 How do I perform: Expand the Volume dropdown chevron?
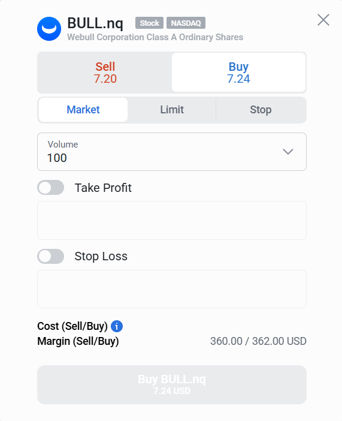point(288,152)
